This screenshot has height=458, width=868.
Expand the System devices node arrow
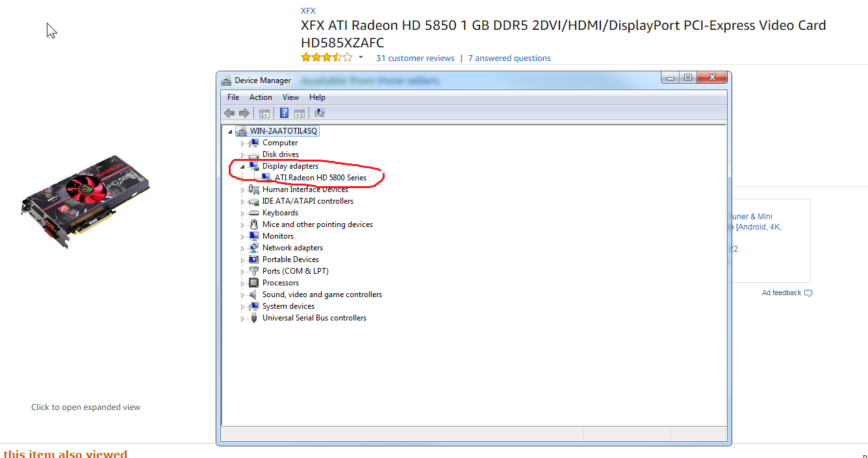tap(243, 307)
